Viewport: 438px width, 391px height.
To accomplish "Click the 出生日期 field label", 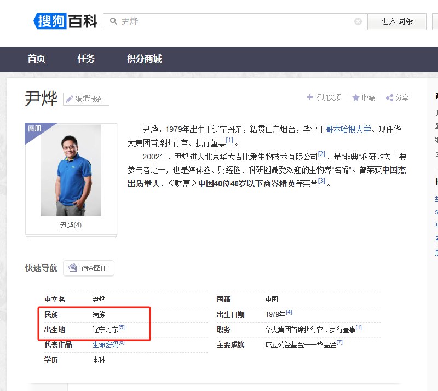I will pos(230,314).
